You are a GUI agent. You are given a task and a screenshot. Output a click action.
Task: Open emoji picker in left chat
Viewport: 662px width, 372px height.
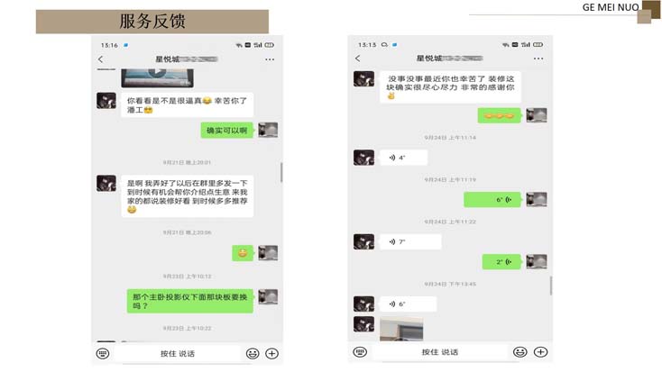point(253,353)
